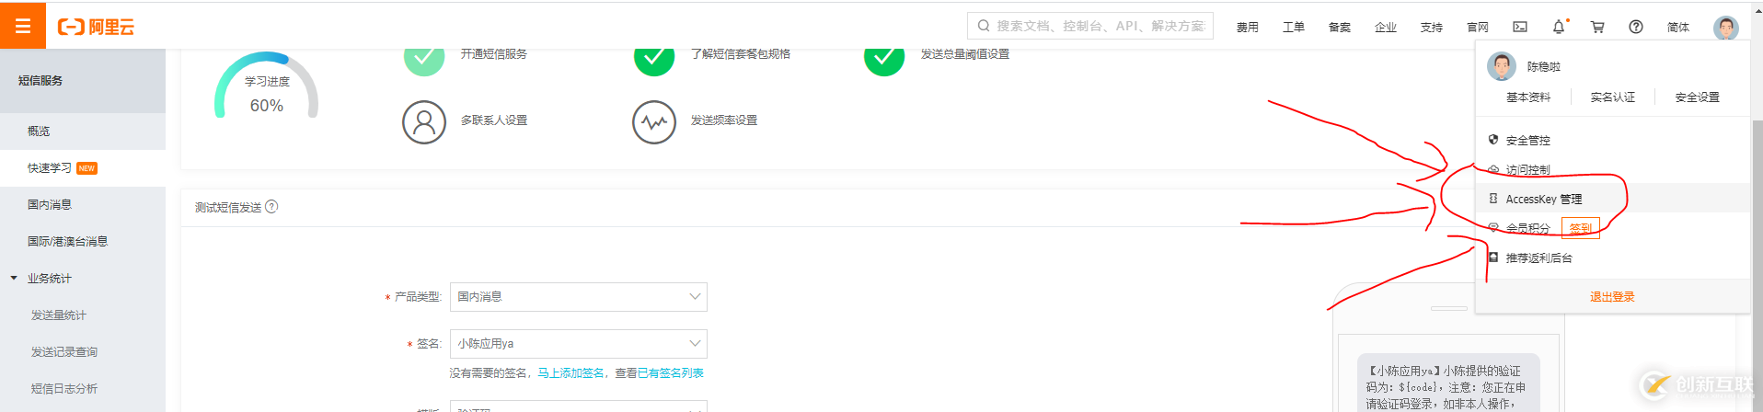Click the 发送频率设置 label
Viewport: 1763px width, 412px height.
(724, 120)
